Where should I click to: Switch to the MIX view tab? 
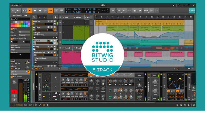(x=25, y=105)
